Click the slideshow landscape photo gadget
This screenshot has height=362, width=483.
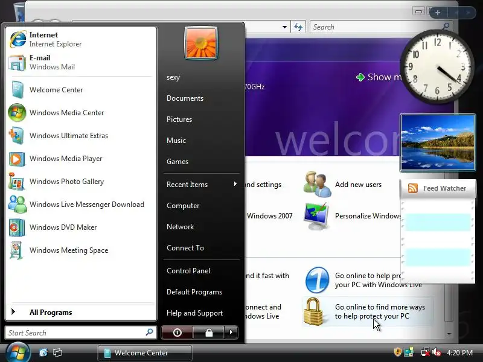(x=438, y=142)
